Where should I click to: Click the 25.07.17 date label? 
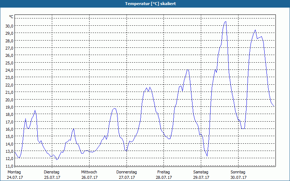[52, 177]
